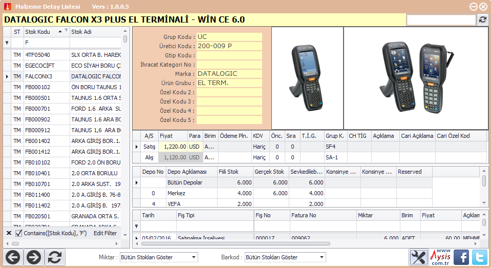Click the Üretici Kodu field 200-009 P
Image resolution: width=491 pixels, height=268 pixels.
(229, 46)
